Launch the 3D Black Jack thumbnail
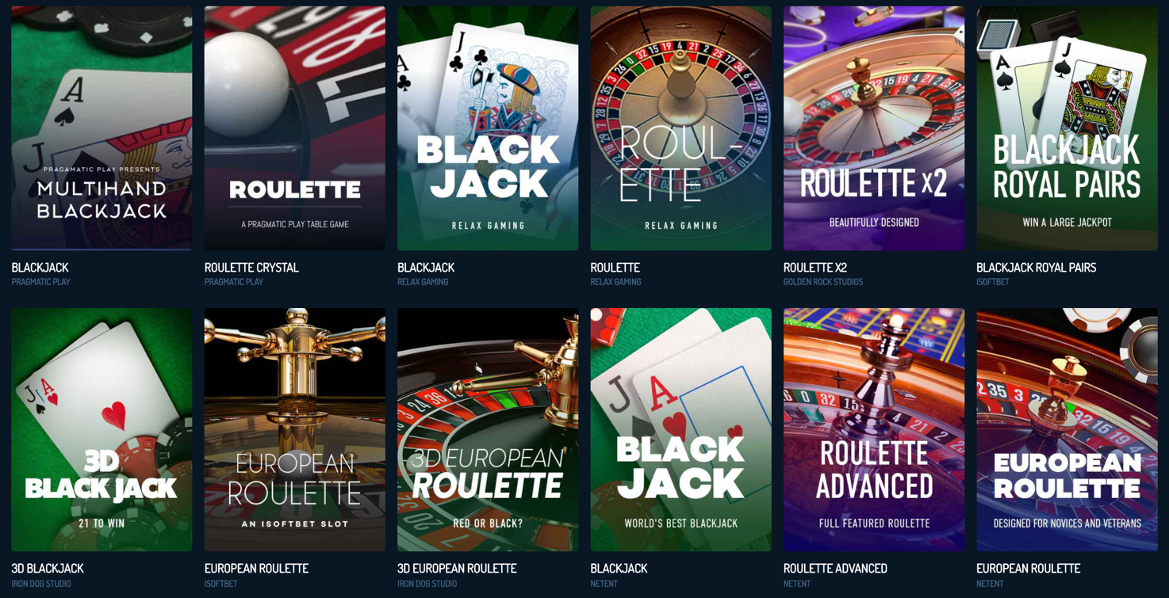 tap(102, 429)
